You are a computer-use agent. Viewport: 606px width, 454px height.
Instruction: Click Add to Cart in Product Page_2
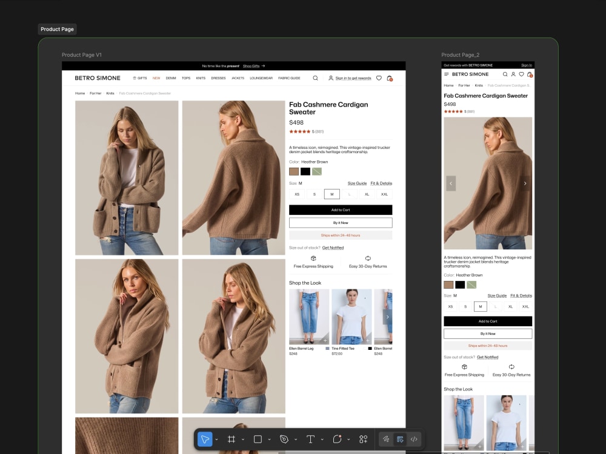tap(488, 321)
